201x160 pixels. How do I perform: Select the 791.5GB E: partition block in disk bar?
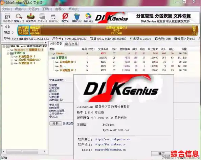coord(116,31)
